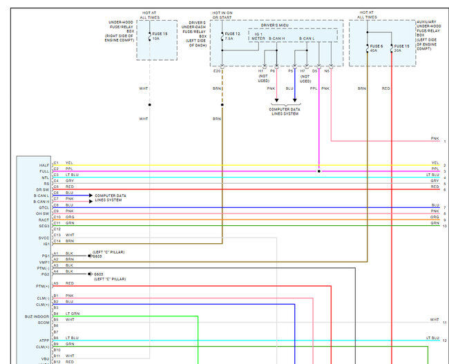Viewport: 449px width, 364px height.
Task: Select the FUSE 15 10A label
Action: 160,36
